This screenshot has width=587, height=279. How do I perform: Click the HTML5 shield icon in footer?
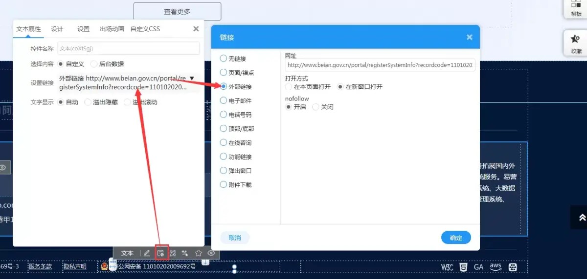[x=463, y=267]
